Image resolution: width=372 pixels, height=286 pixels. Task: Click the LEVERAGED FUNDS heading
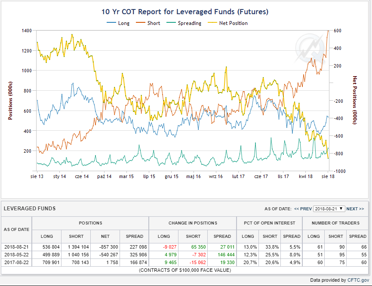point(30,209)
